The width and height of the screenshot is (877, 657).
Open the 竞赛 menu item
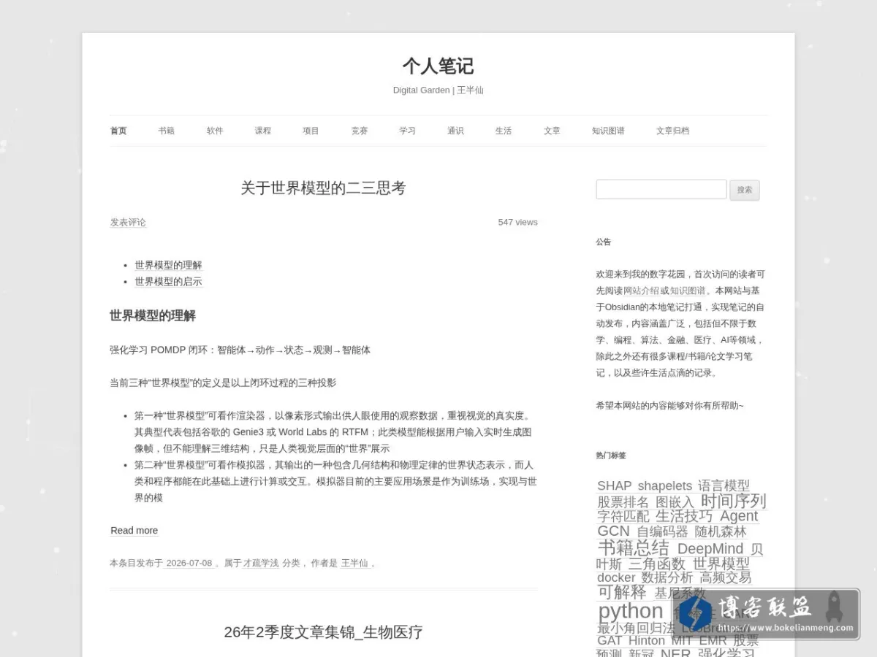point(360,131)
